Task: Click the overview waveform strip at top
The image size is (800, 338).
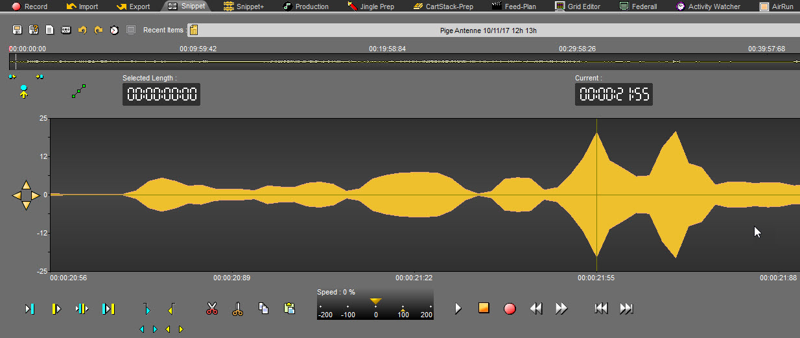Action: [402, 62]
